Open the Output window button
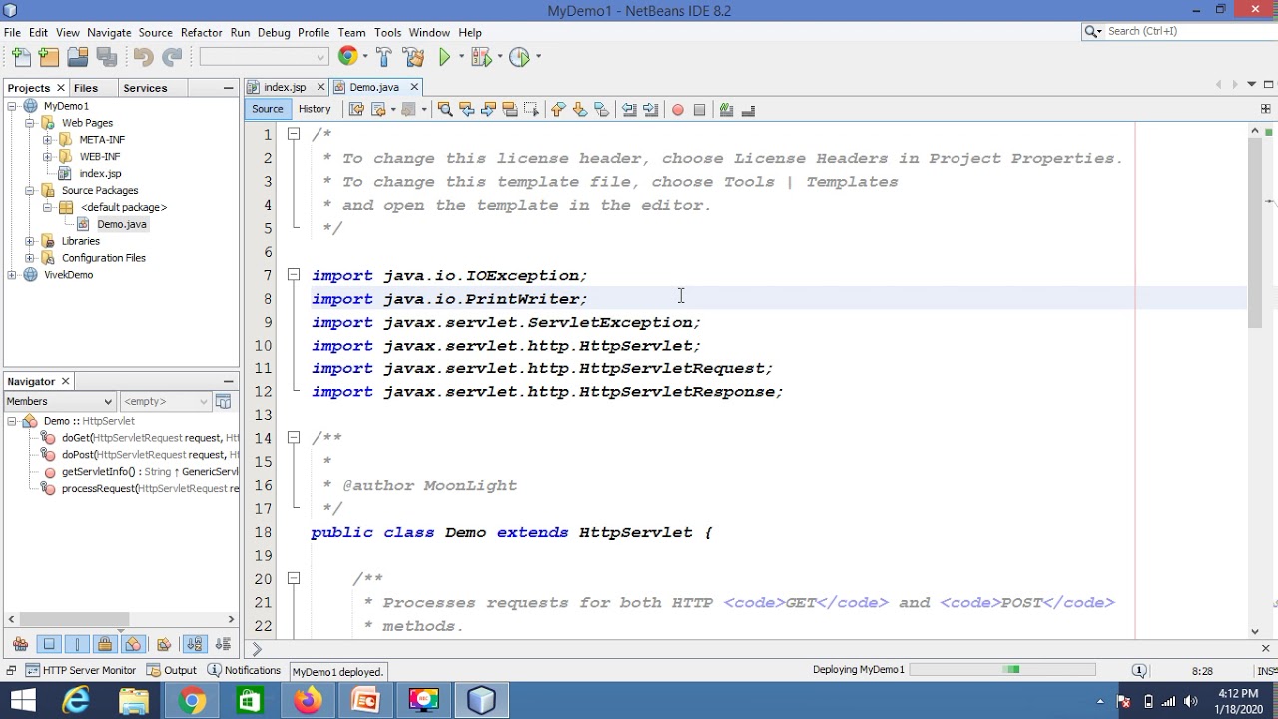Image resolution: width=1278 pixels, height=719 pixels. click(x=172, y=671)
